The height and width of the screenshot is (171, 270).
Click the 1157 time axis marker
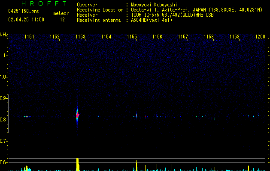click(183, 37)
